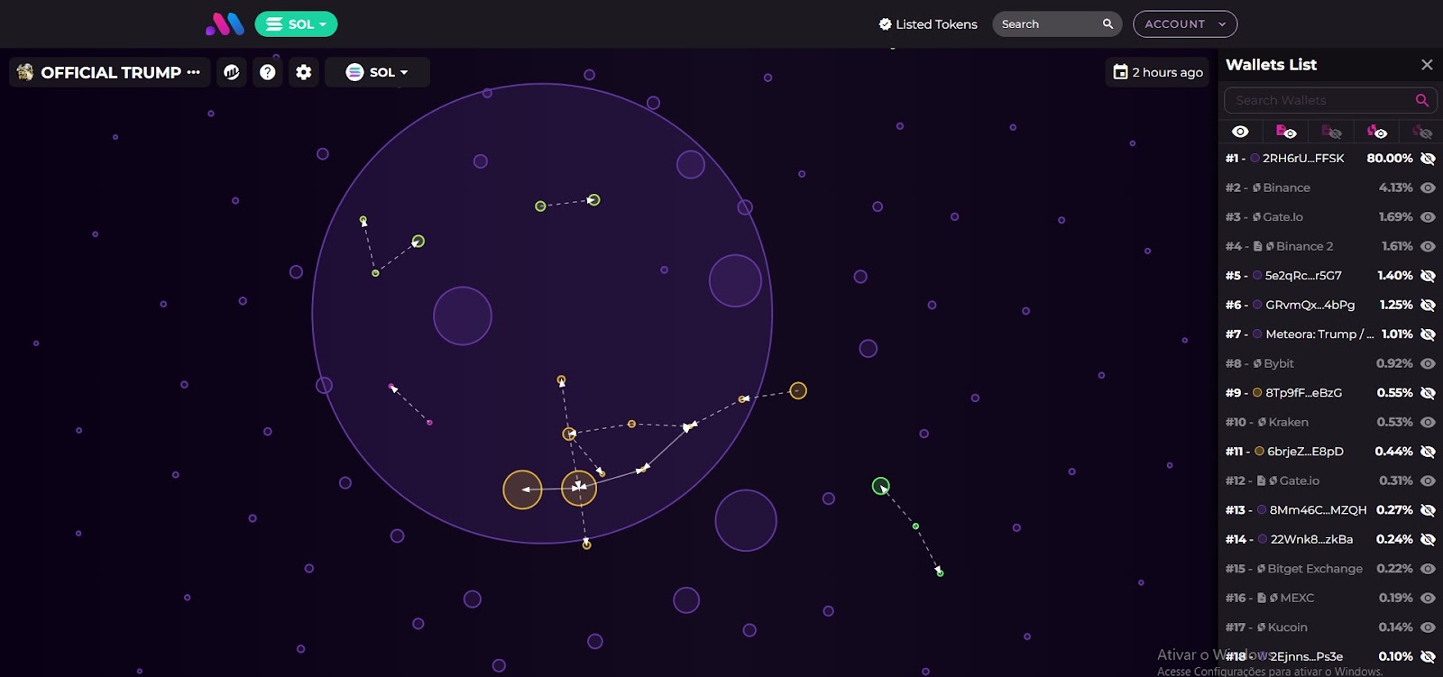1443x677 pixels.
Task: Toggle visibility of wallet 8Mm46C...MZQH
Action: pyautogui.click(x=1428, y=510)
